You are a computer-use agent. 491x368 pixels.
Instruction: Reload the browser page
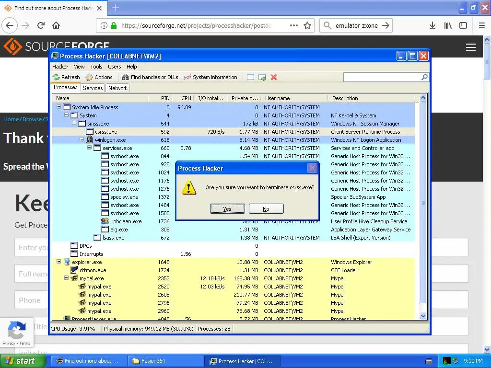pos(41,26)
